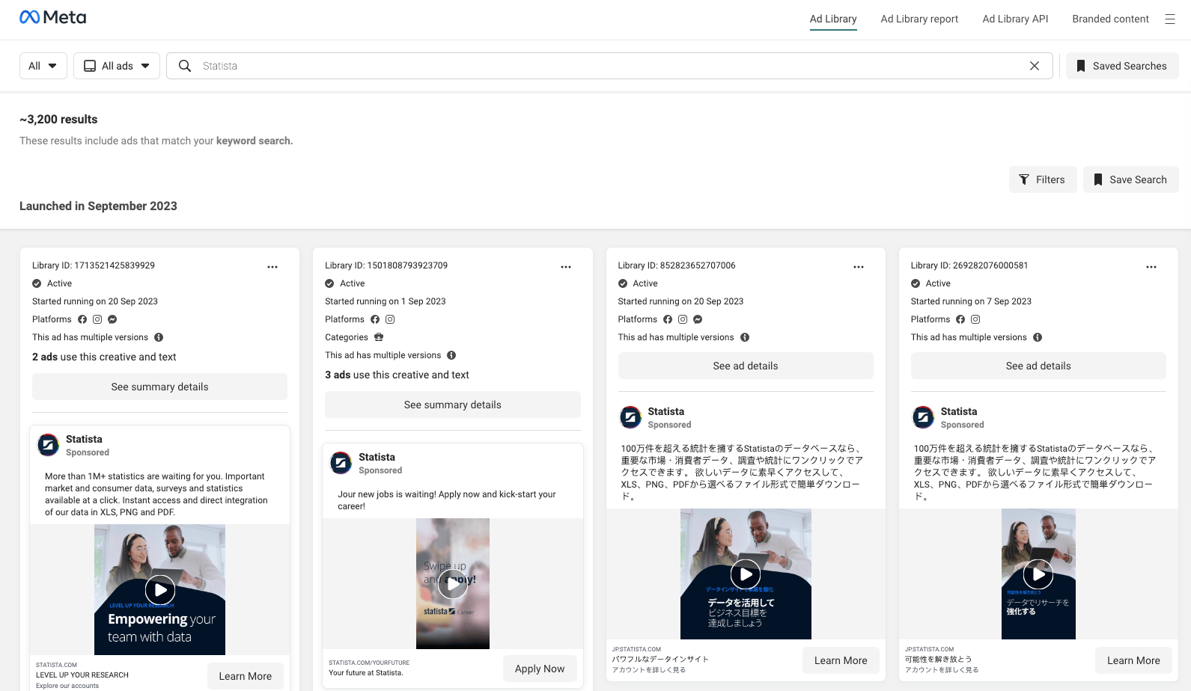Open three-dot menu for Library ID 269282076000581
1191x691 pixels.
click(x=1151, y=267)
